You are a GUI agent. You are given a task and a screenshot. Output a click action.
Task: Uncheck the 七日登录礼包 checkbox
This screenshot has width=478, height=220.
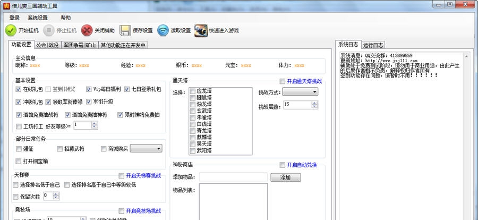pos(127,89)
